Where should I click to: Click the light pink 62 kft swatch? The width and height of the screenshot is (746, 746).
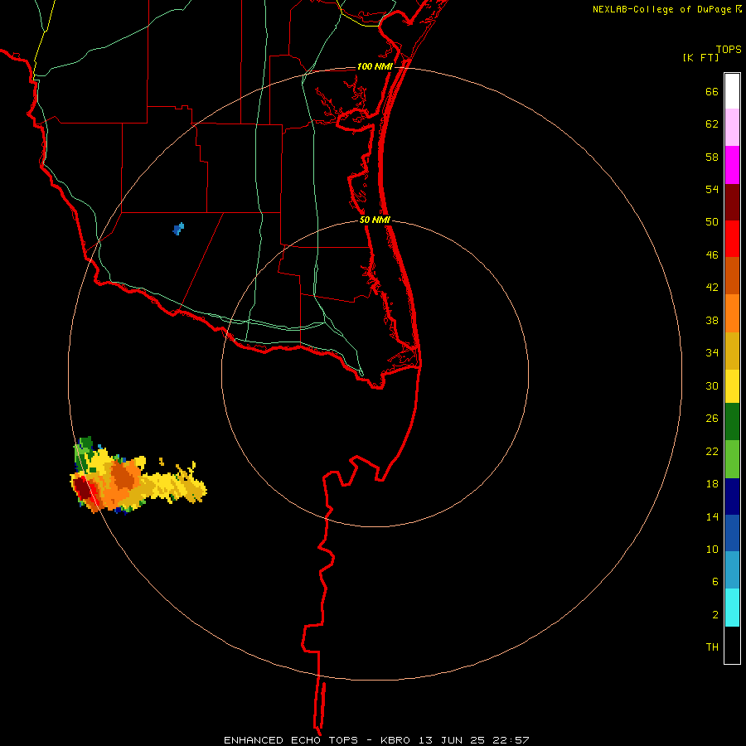(732, 127)
